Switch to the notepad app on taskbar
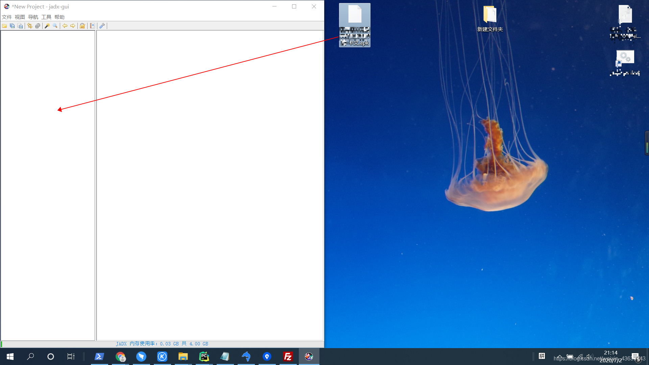Viewport: 649px width, 365px height. point(225,357)
